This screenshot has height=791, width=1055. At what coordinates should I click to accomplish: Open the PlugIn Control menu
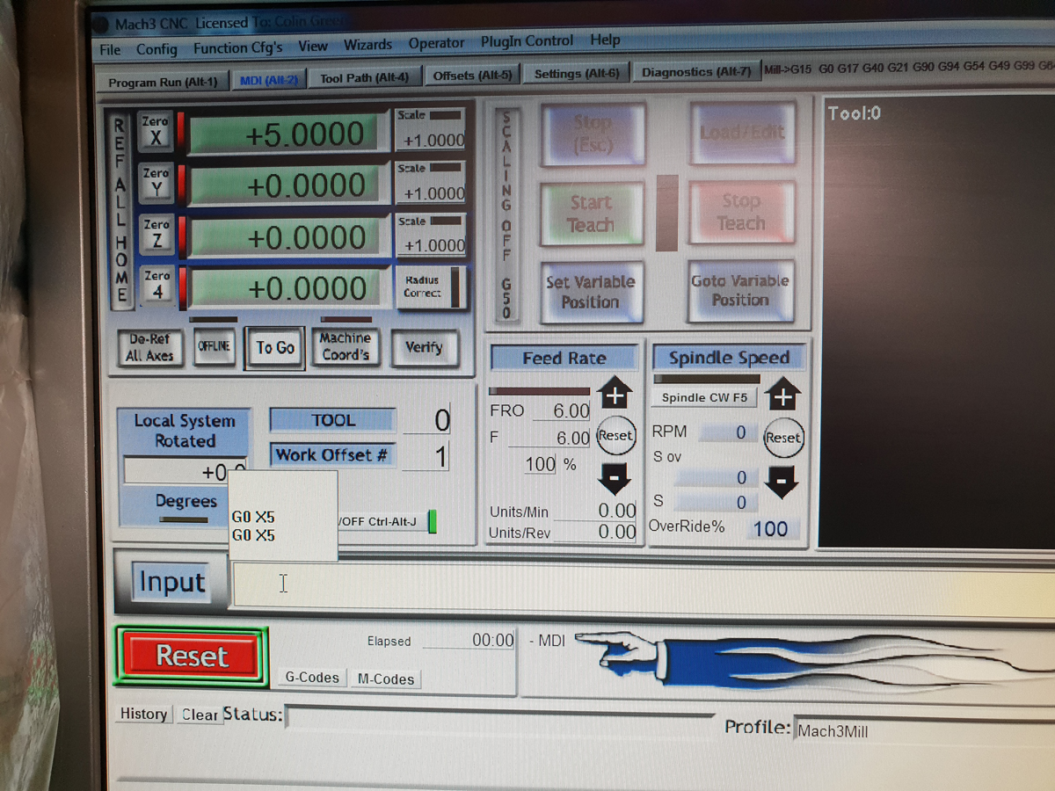[527, 41]
